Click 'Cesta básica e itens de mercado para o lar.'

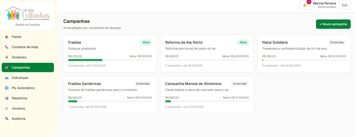point(197,90)
